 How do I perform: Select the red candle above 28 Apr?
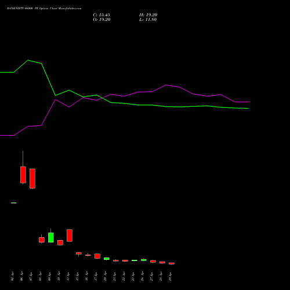pos(162,262)
